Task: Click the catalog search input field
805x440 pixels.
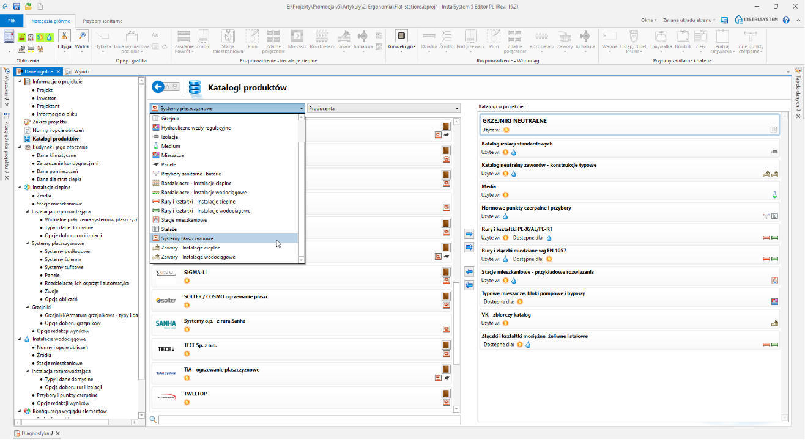Action: tap(309, 420)
